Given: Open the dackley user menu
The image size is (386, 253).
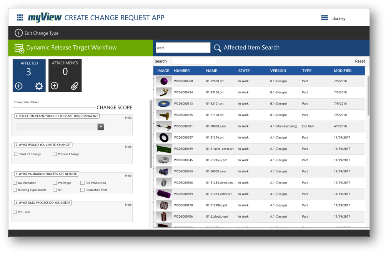Looking at the screenshot, I should [x=339, y=18].
